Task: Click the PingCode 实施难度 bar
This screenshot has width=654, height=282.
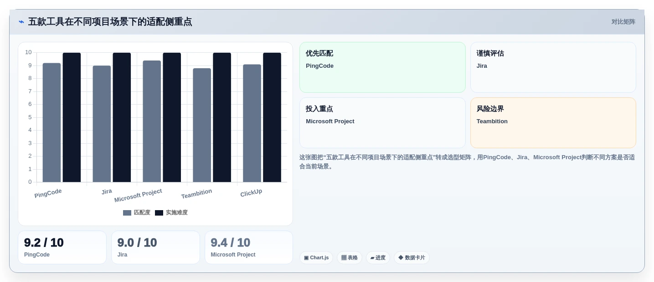Action: (x=72, y=117)
